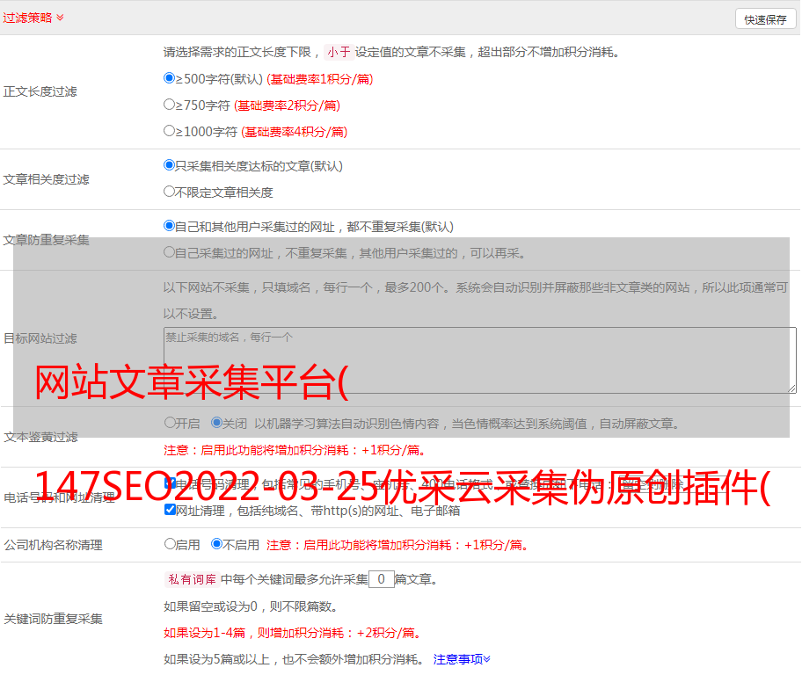Select 自己和其他用户采集过的网址 no-repeat option

pos(170,226)
